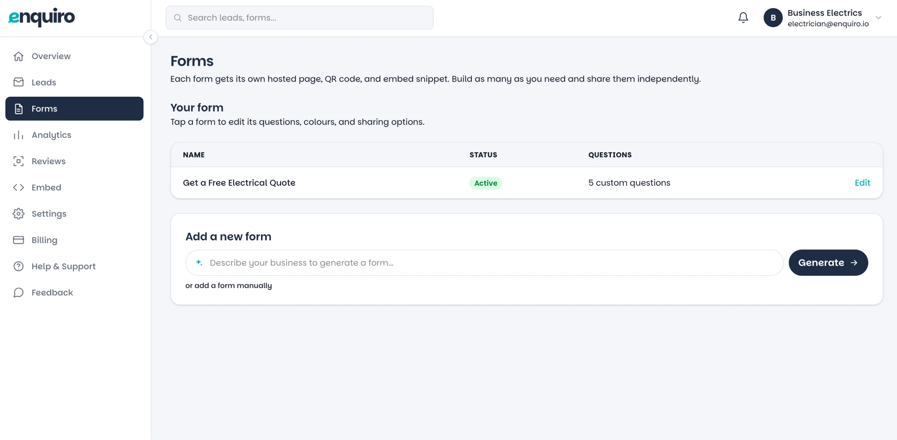This screenshot has height=440, width=897.
Task: Click the Active status badge
Action: (485, 183)
